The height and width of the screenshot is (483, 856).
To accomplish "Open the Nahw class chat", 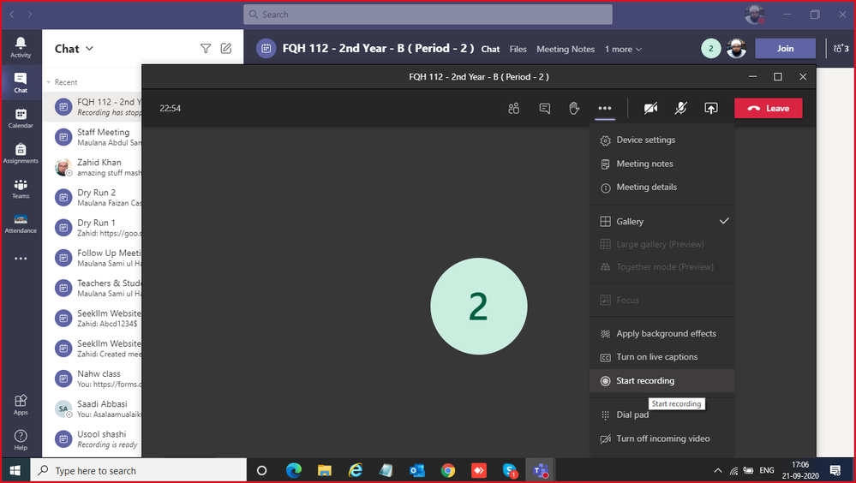I will [92, 379].
